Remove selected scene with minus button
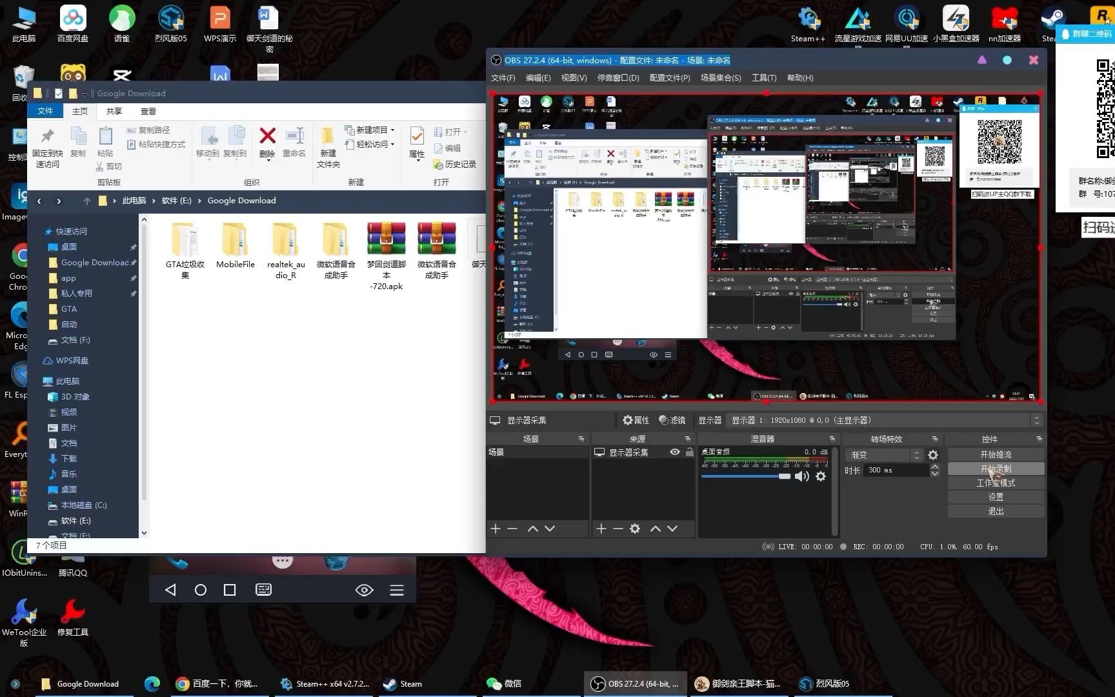This screenshot has height=697, width=1115. [x=512, y=529]
